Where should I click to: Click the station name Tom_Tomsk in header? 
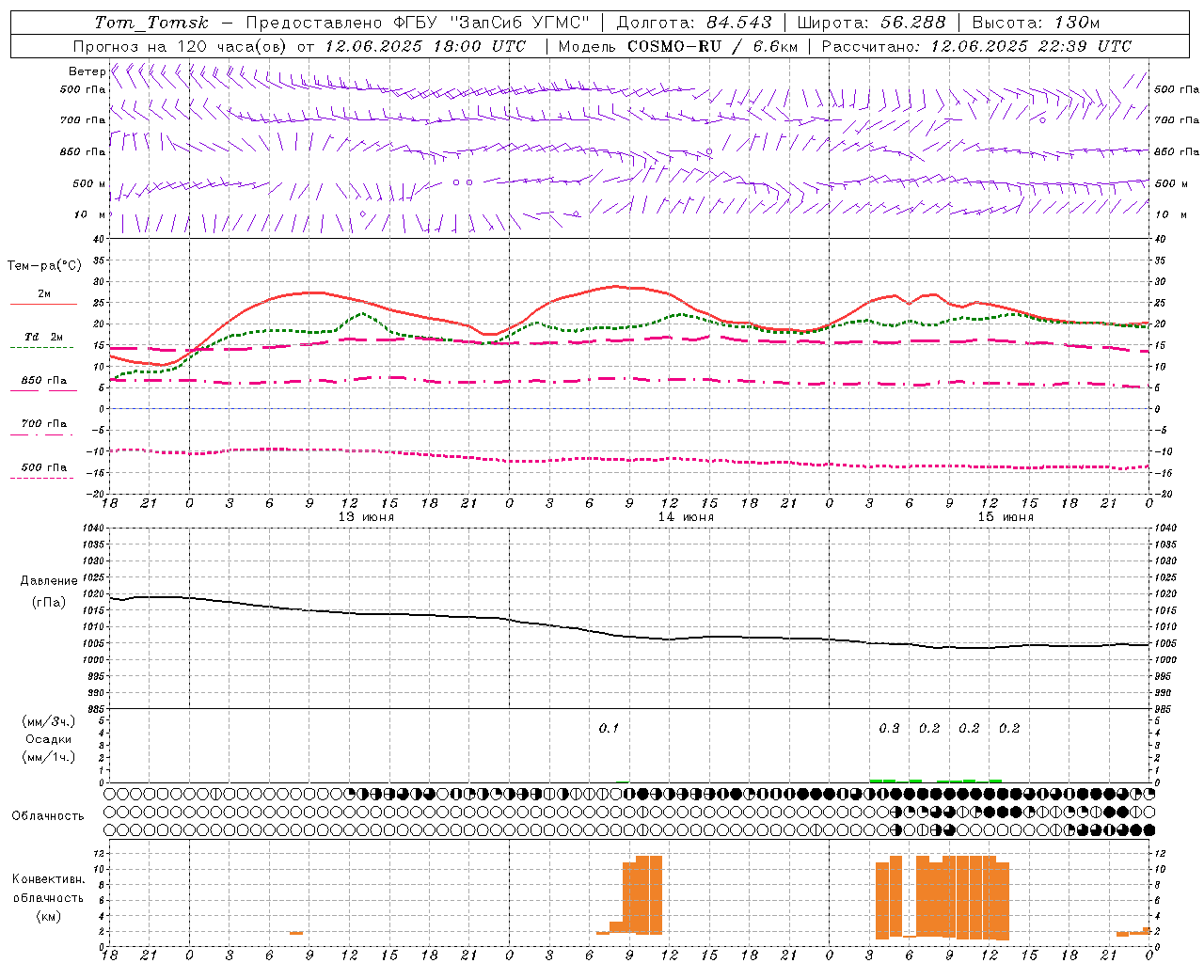151,23
